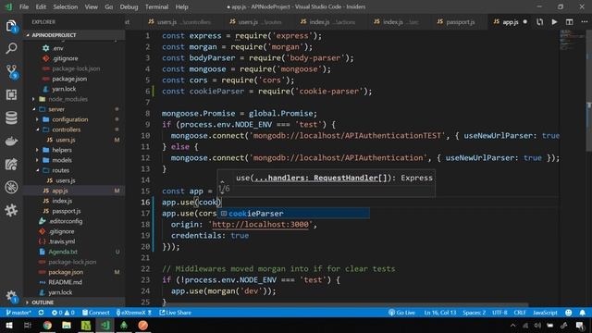Click Connect in status bar
592x333 pixels.
(96, 313)
